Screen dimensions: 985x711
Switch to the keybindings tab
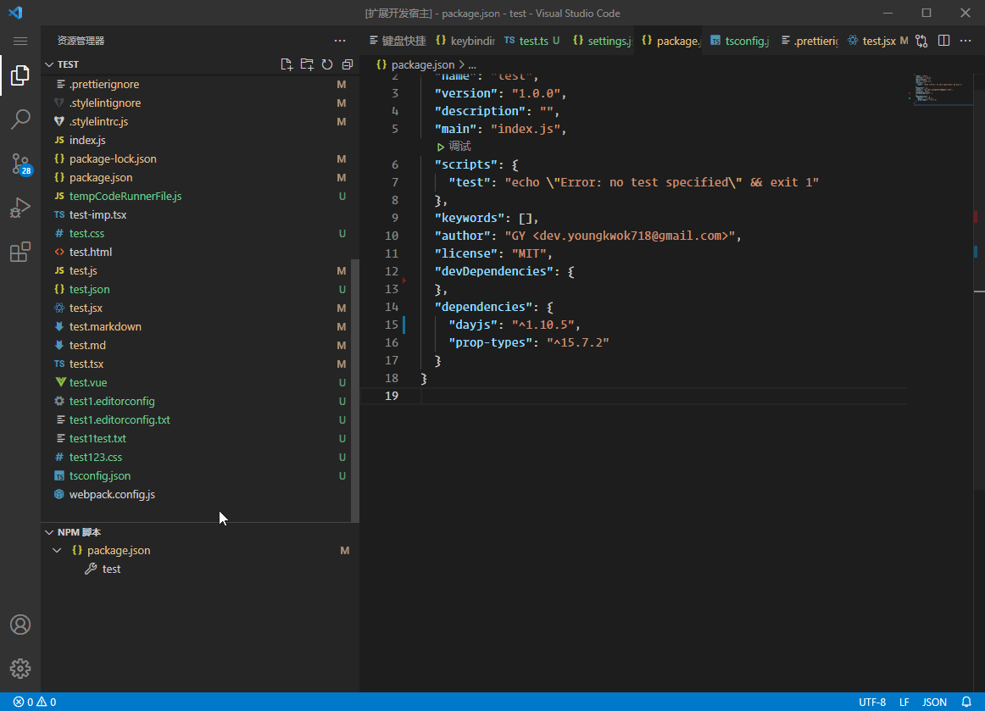point(465,41)
